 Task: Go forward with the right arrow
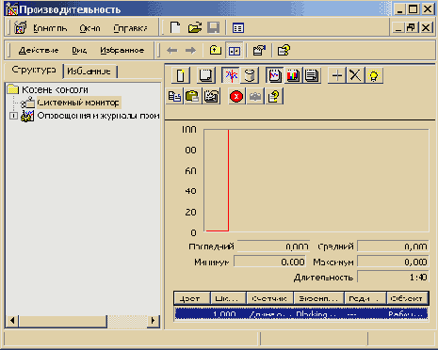[x=190, y=50]
